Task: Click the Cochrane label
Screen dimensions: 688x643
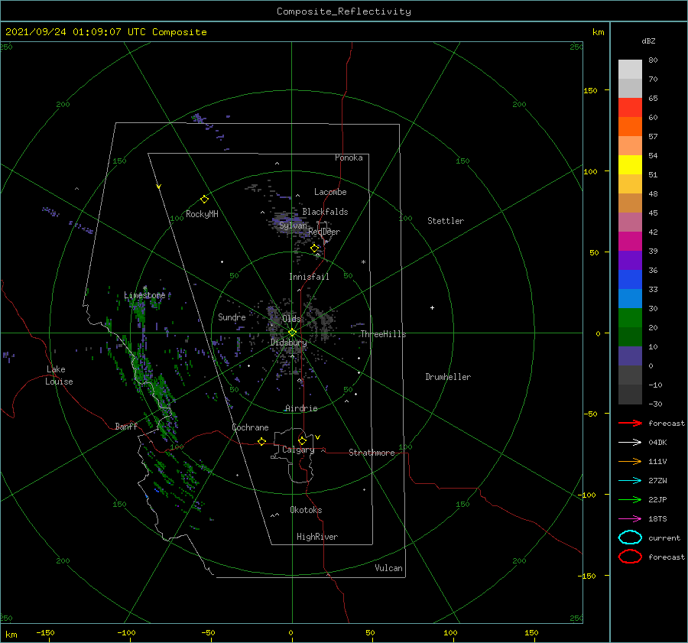Action: [x=250, y=427]
